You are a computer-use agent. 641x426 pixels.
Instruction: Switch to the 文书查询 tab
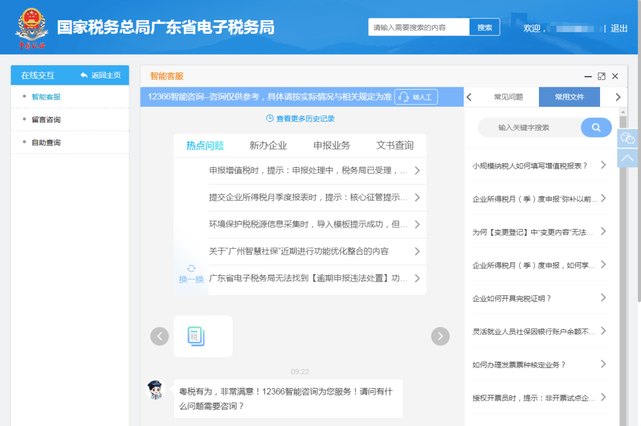point(395,145)
